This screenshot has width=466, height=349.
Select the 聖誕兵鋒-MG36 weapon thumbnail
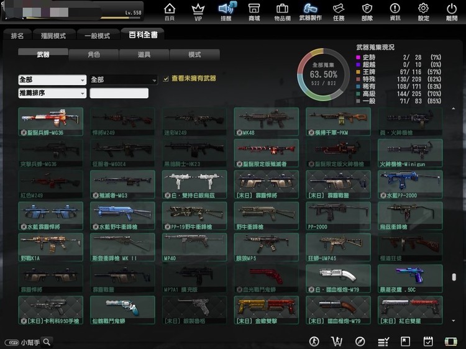(x=50, y=122)
